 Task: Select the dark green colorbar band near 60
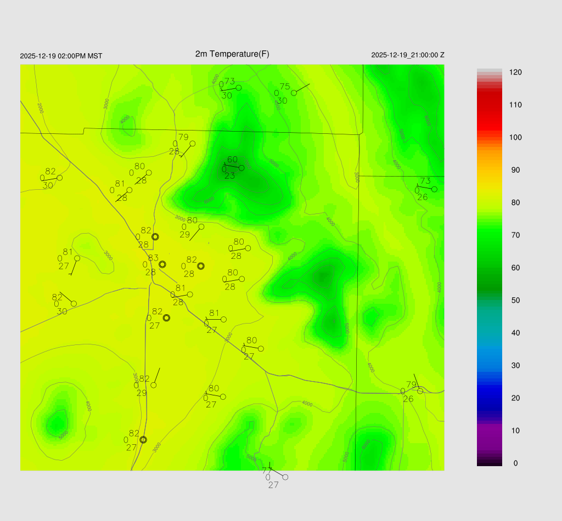[489, 274]
